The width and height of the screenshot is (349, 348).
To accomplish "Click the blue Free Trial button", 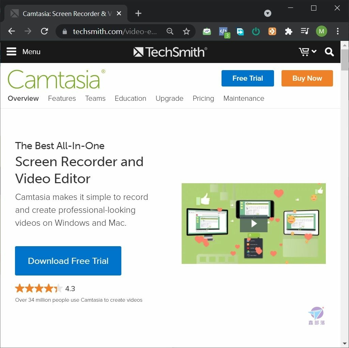I will pyautogui.click(x=247, y=78).
